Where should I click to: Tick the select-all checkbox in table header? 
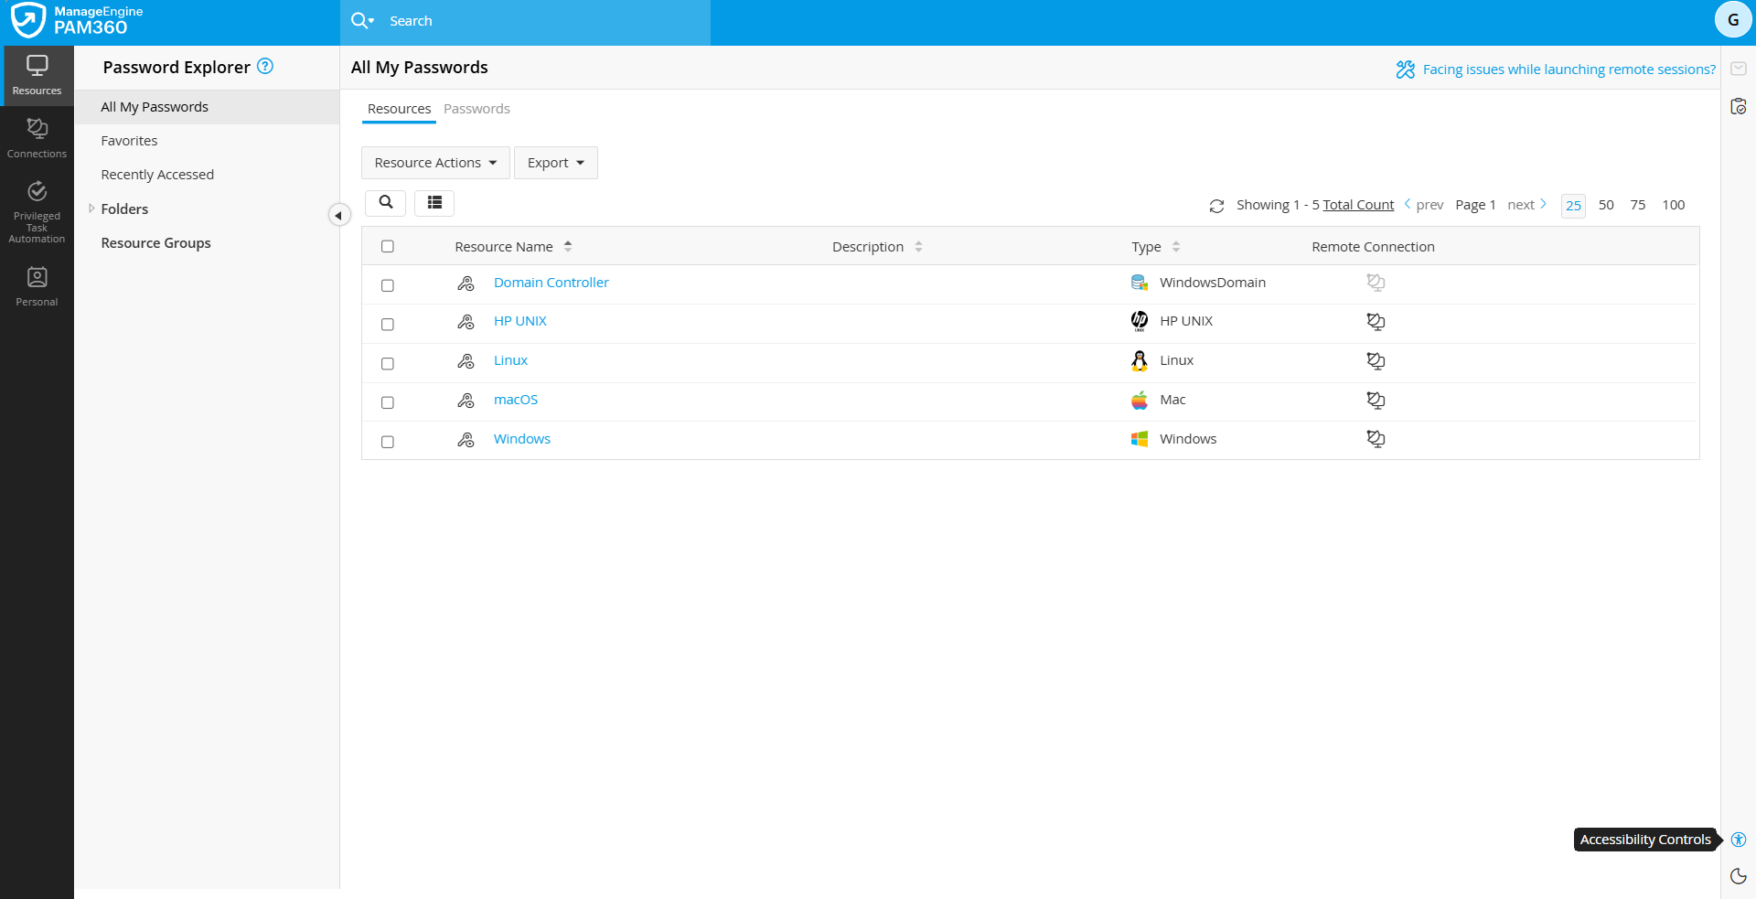pos(388,246)
